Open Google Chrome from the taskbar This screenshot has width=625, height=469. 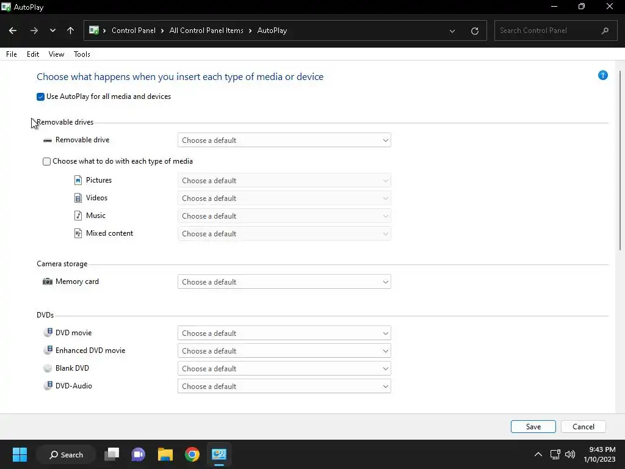coord(192,454)
